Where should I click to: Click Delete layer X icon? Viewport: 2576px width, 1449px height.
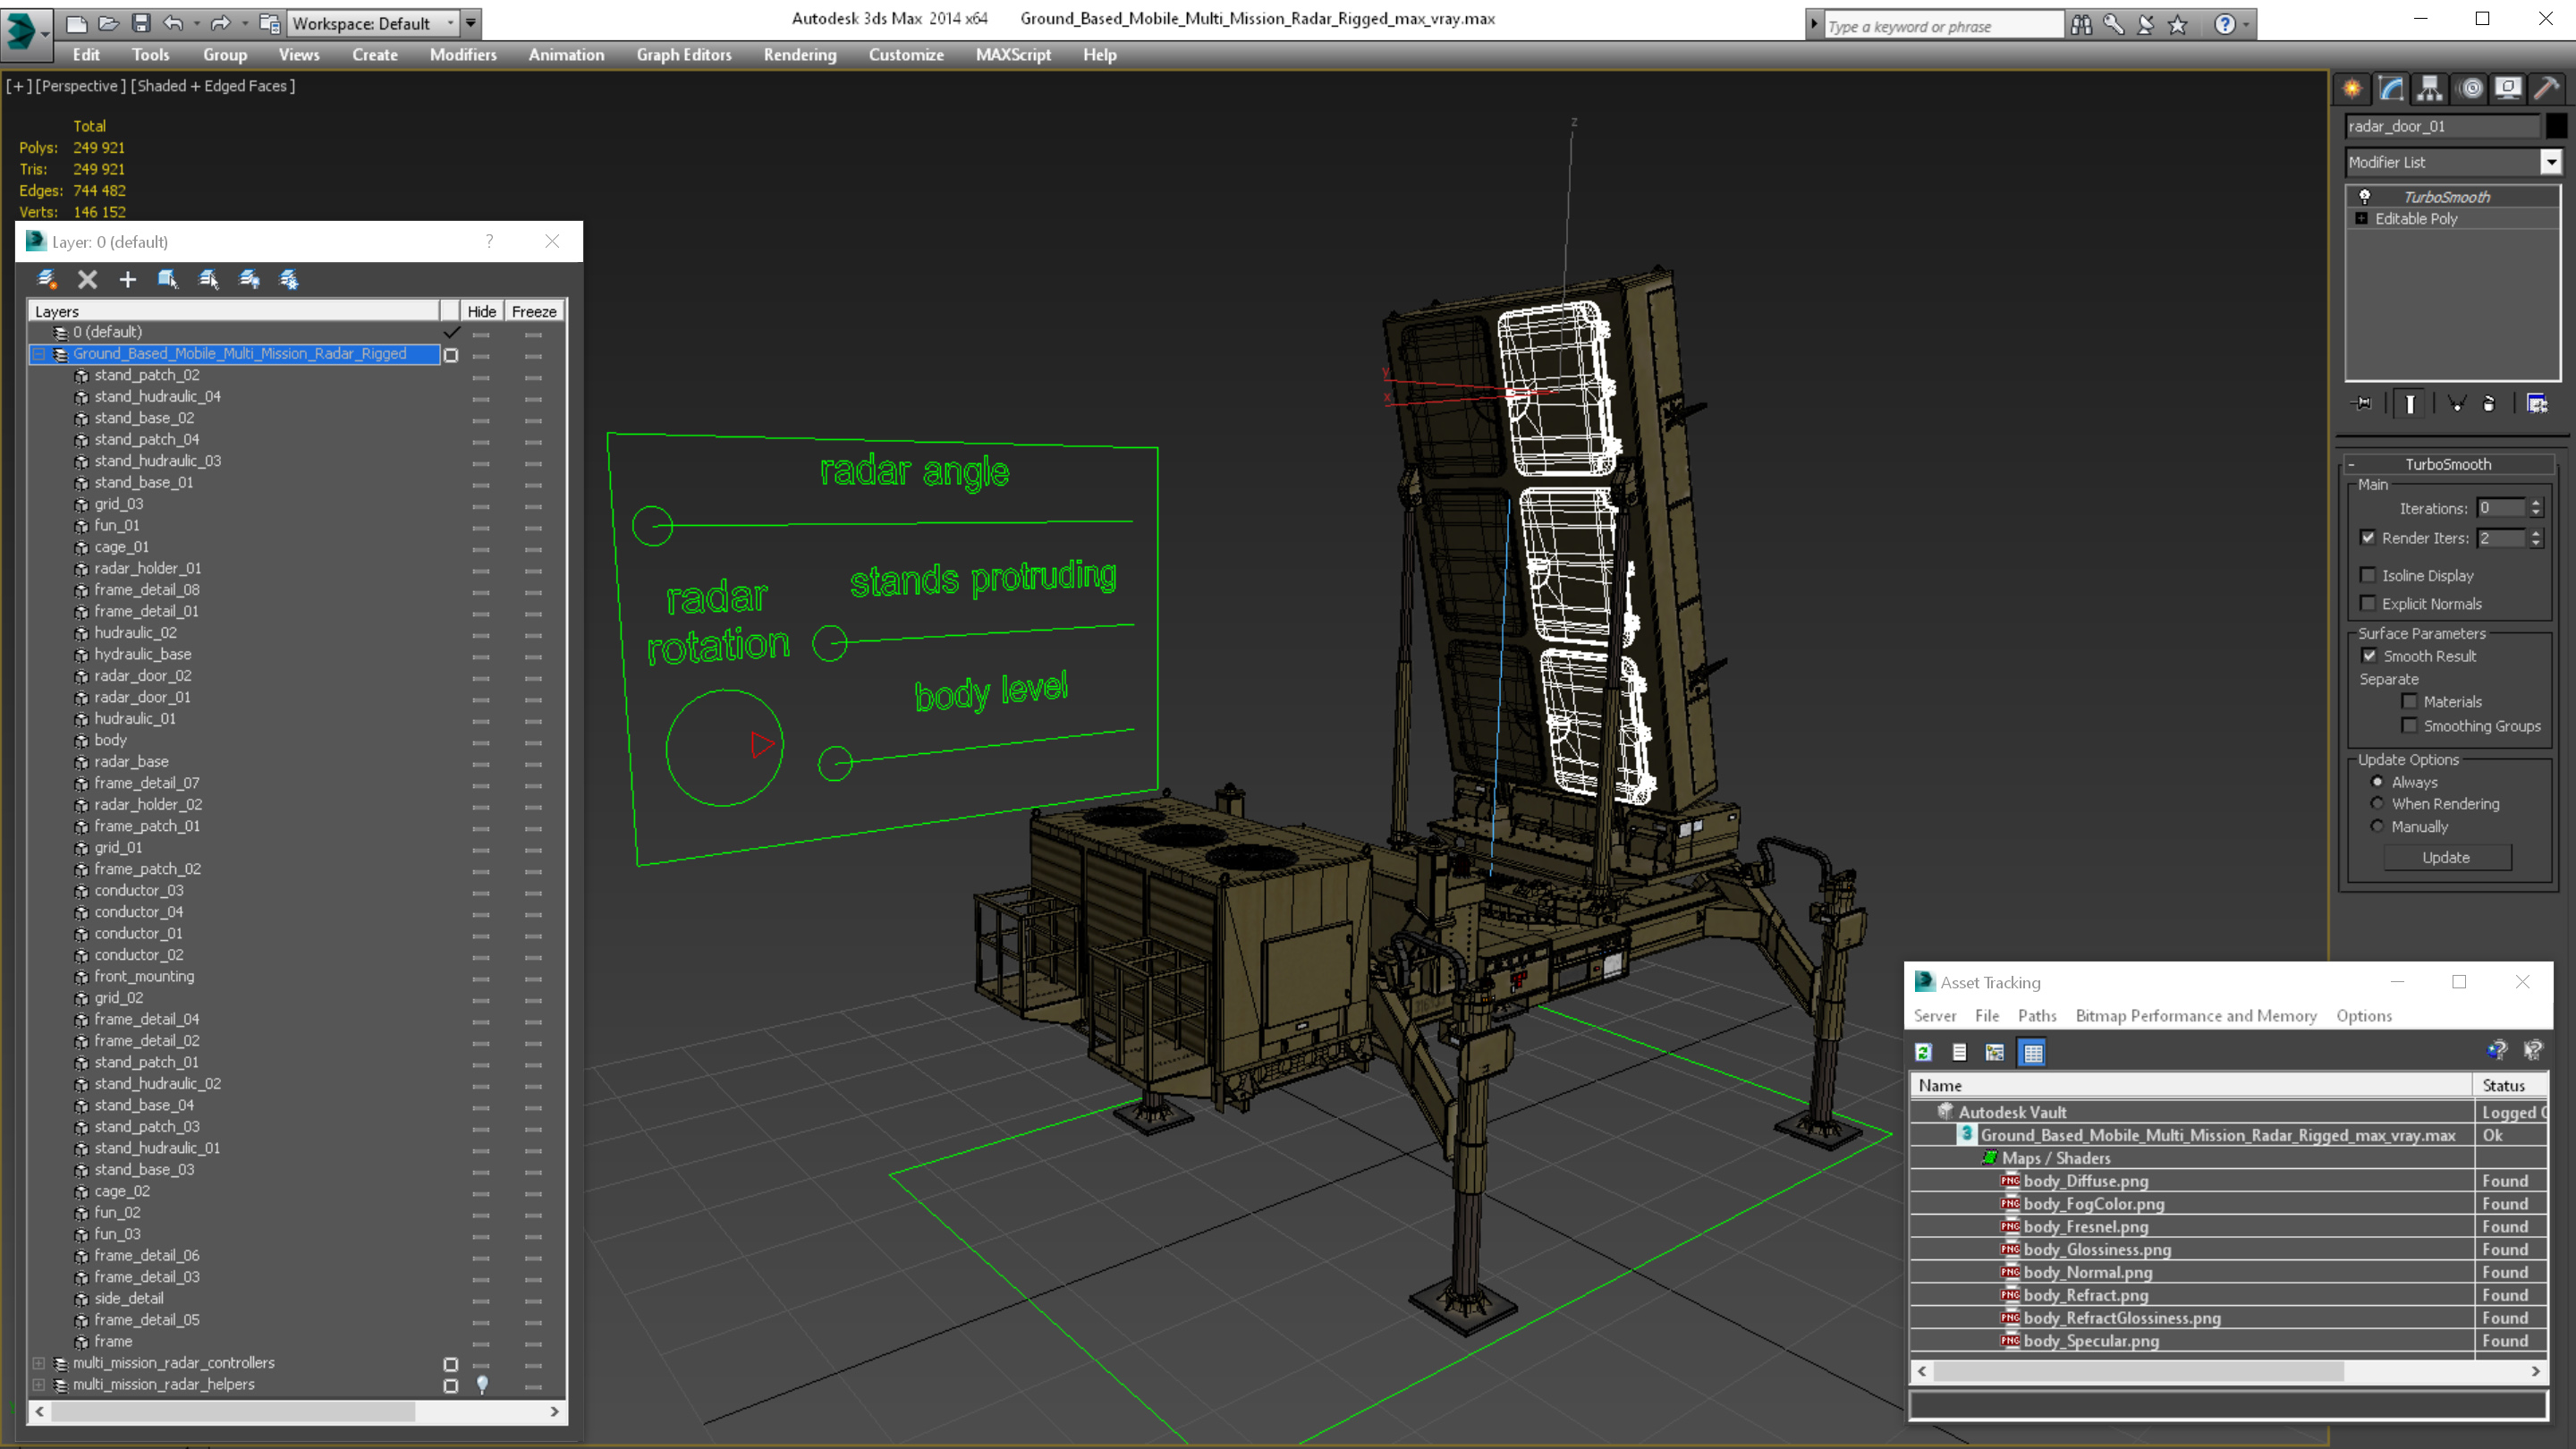point(88,279)
